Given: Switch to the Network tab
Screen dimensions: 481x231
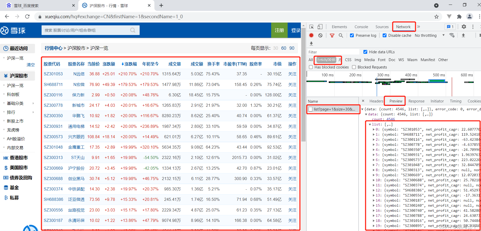Looking at the screenshot, I should pyautogui.click(x=403, y=27).
